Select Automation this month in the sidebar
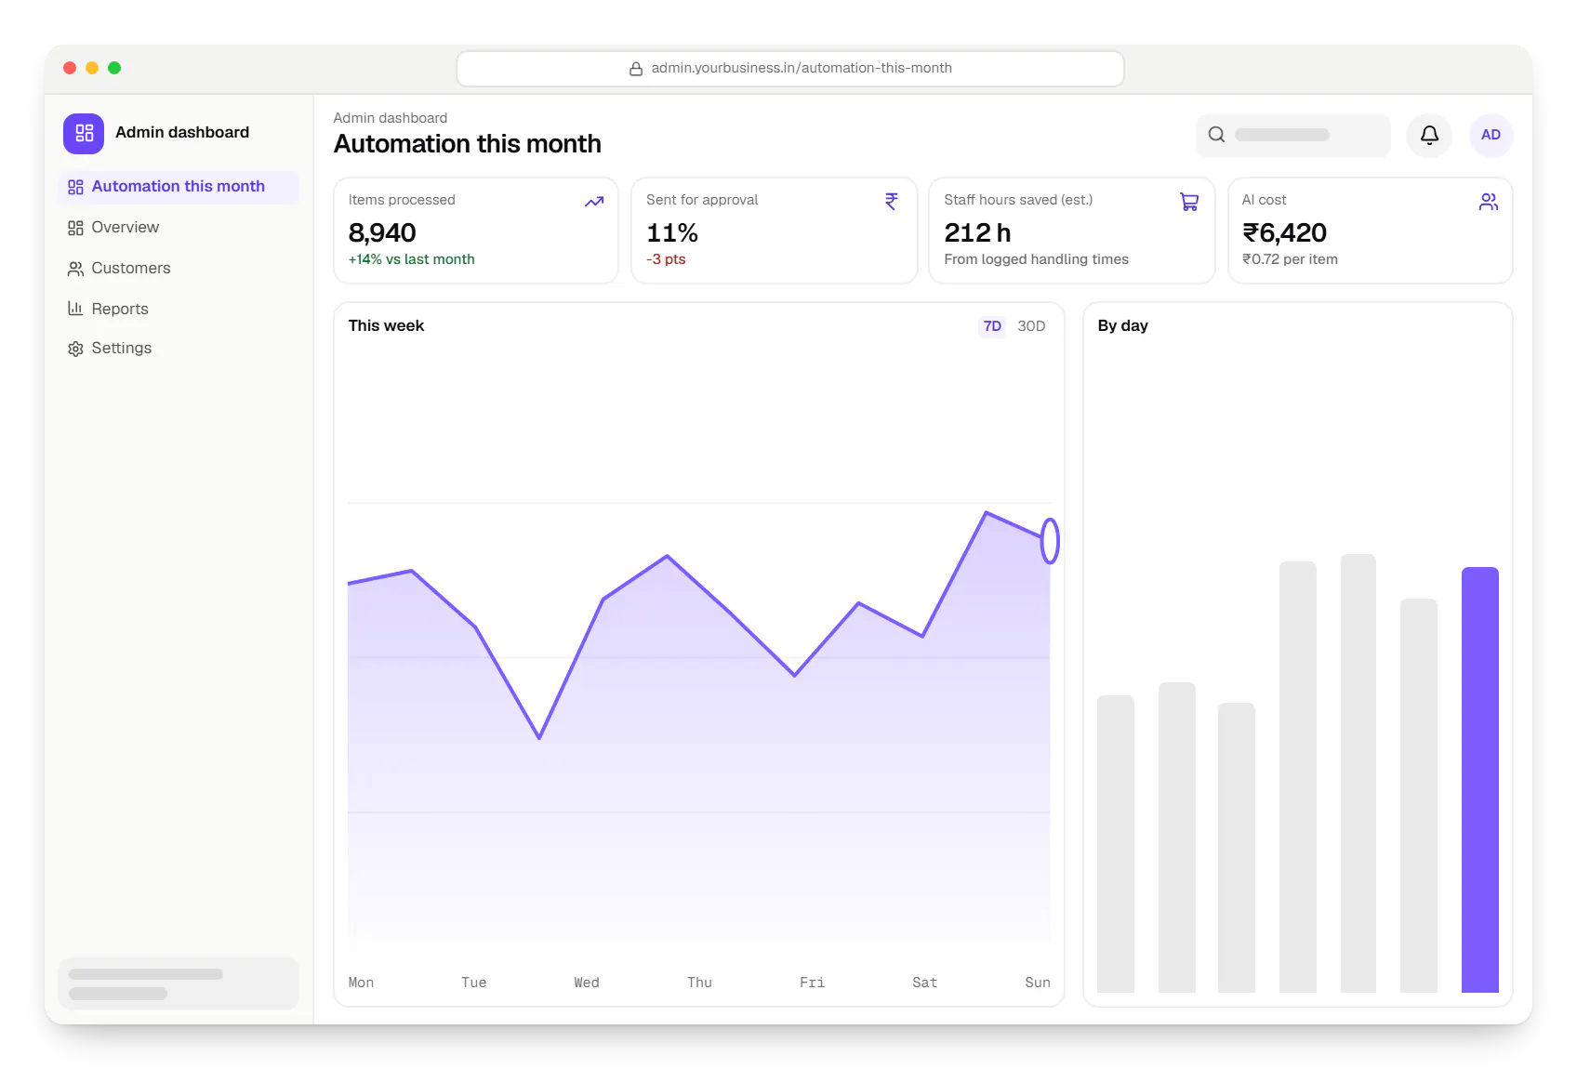 (179, 187)
